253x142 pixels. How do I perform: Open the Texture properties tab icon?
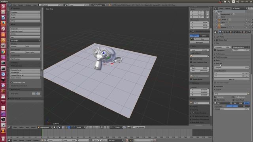(x=244, y=32)
